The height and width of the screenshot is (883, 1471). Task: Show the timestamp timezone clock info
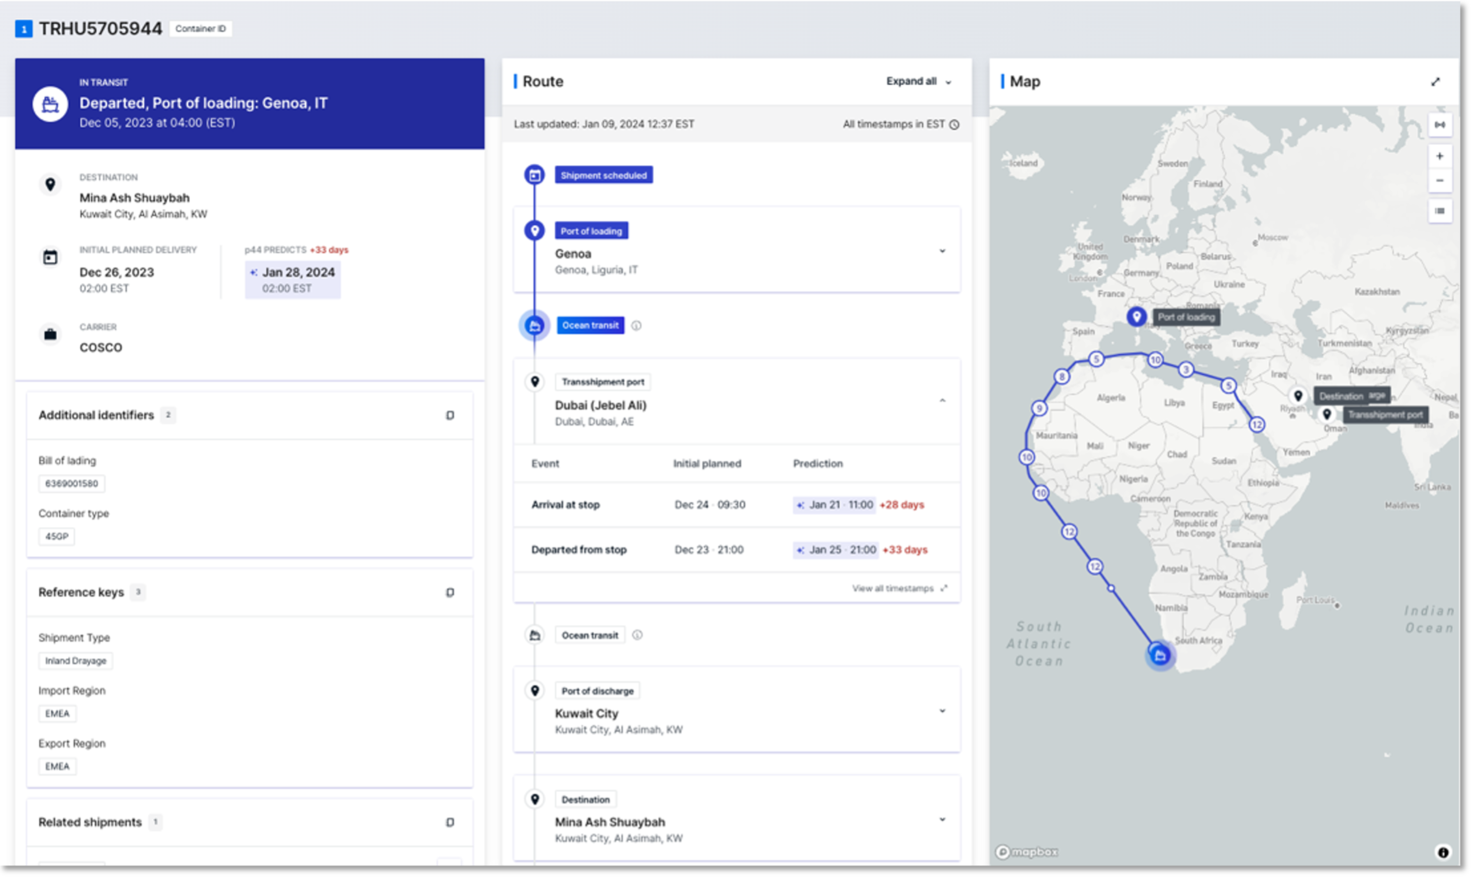[954, 124]
